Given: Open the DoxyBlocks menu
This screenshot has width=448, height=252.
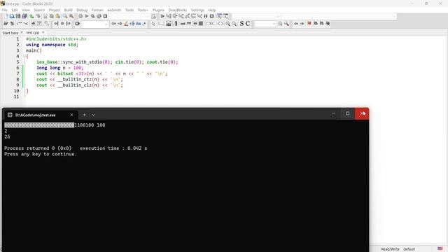Looking at the screenshot, I should click(177, 10).
